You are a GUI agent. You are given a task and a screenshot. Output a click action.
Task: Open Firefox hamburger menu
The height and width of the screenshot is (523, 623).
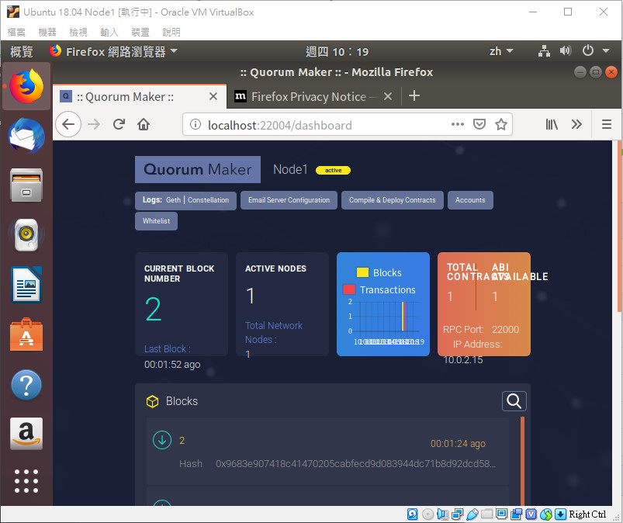607,124
